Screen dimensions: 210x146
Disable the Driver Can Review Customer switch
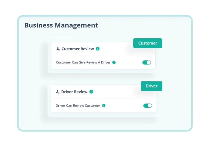point(148,106)
